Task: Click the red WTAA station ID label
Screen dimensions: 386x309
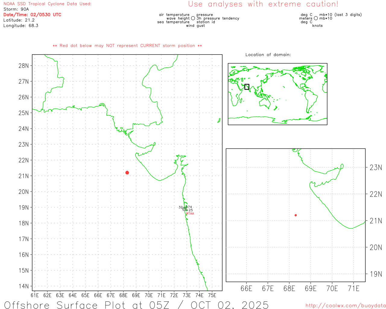Action: pyautogui.click(x=190, y=214)
